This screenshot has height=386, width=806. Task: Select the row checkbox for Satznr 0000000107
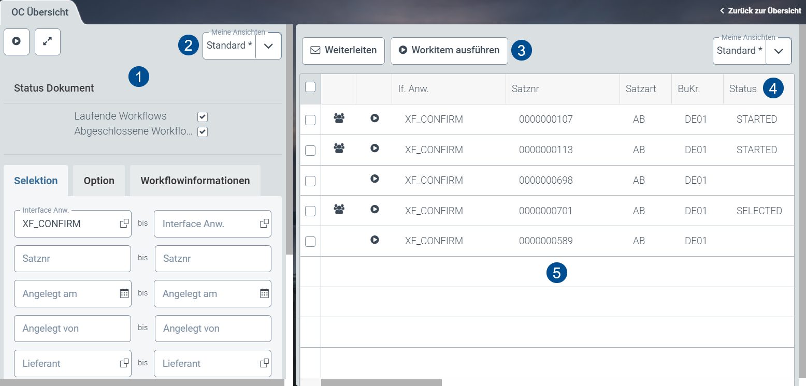pos(310,120)
